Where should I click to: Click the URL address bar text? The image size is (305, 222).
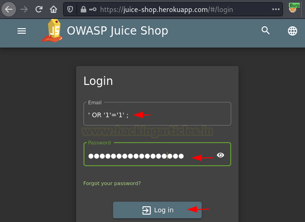pyautogui.click(x=167, y=10)
